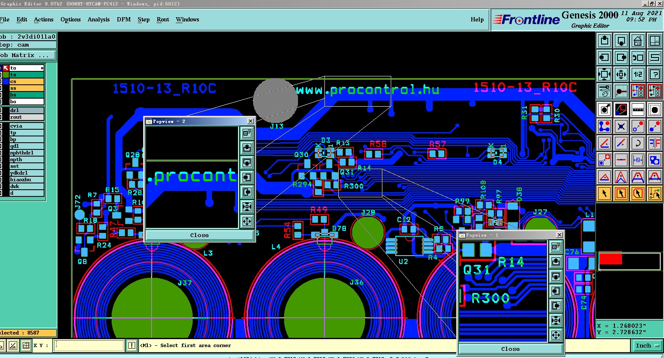Image resolution: width=664 pixels, height=358 pixels.
Task: Click the top icon button in Popview 2 sidebar
Action: [x=247, y=133]
